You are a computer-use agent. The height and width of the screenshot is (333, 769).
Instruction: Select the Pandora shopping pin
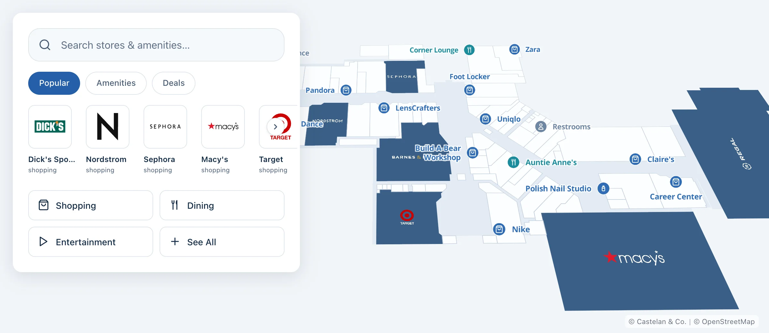tap(346, 90)
